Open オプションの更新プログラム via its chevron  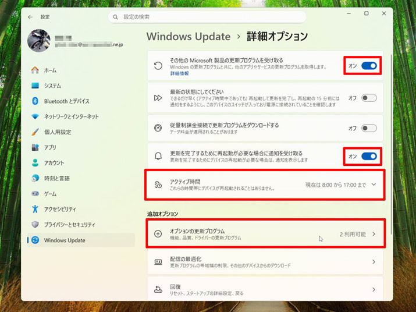click(374, 234)
